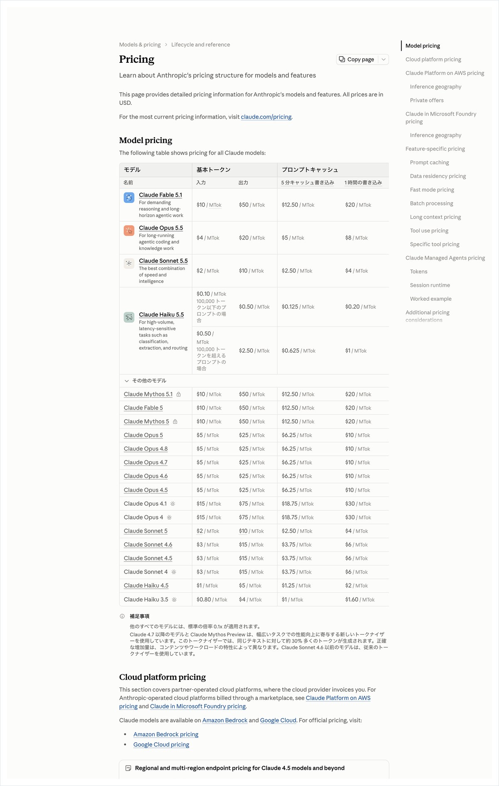Click the $18.75 / MTok cell for Claude Opus 4.1
The image size is (499, 786).
pyautogui.click(x=298, y=504)
